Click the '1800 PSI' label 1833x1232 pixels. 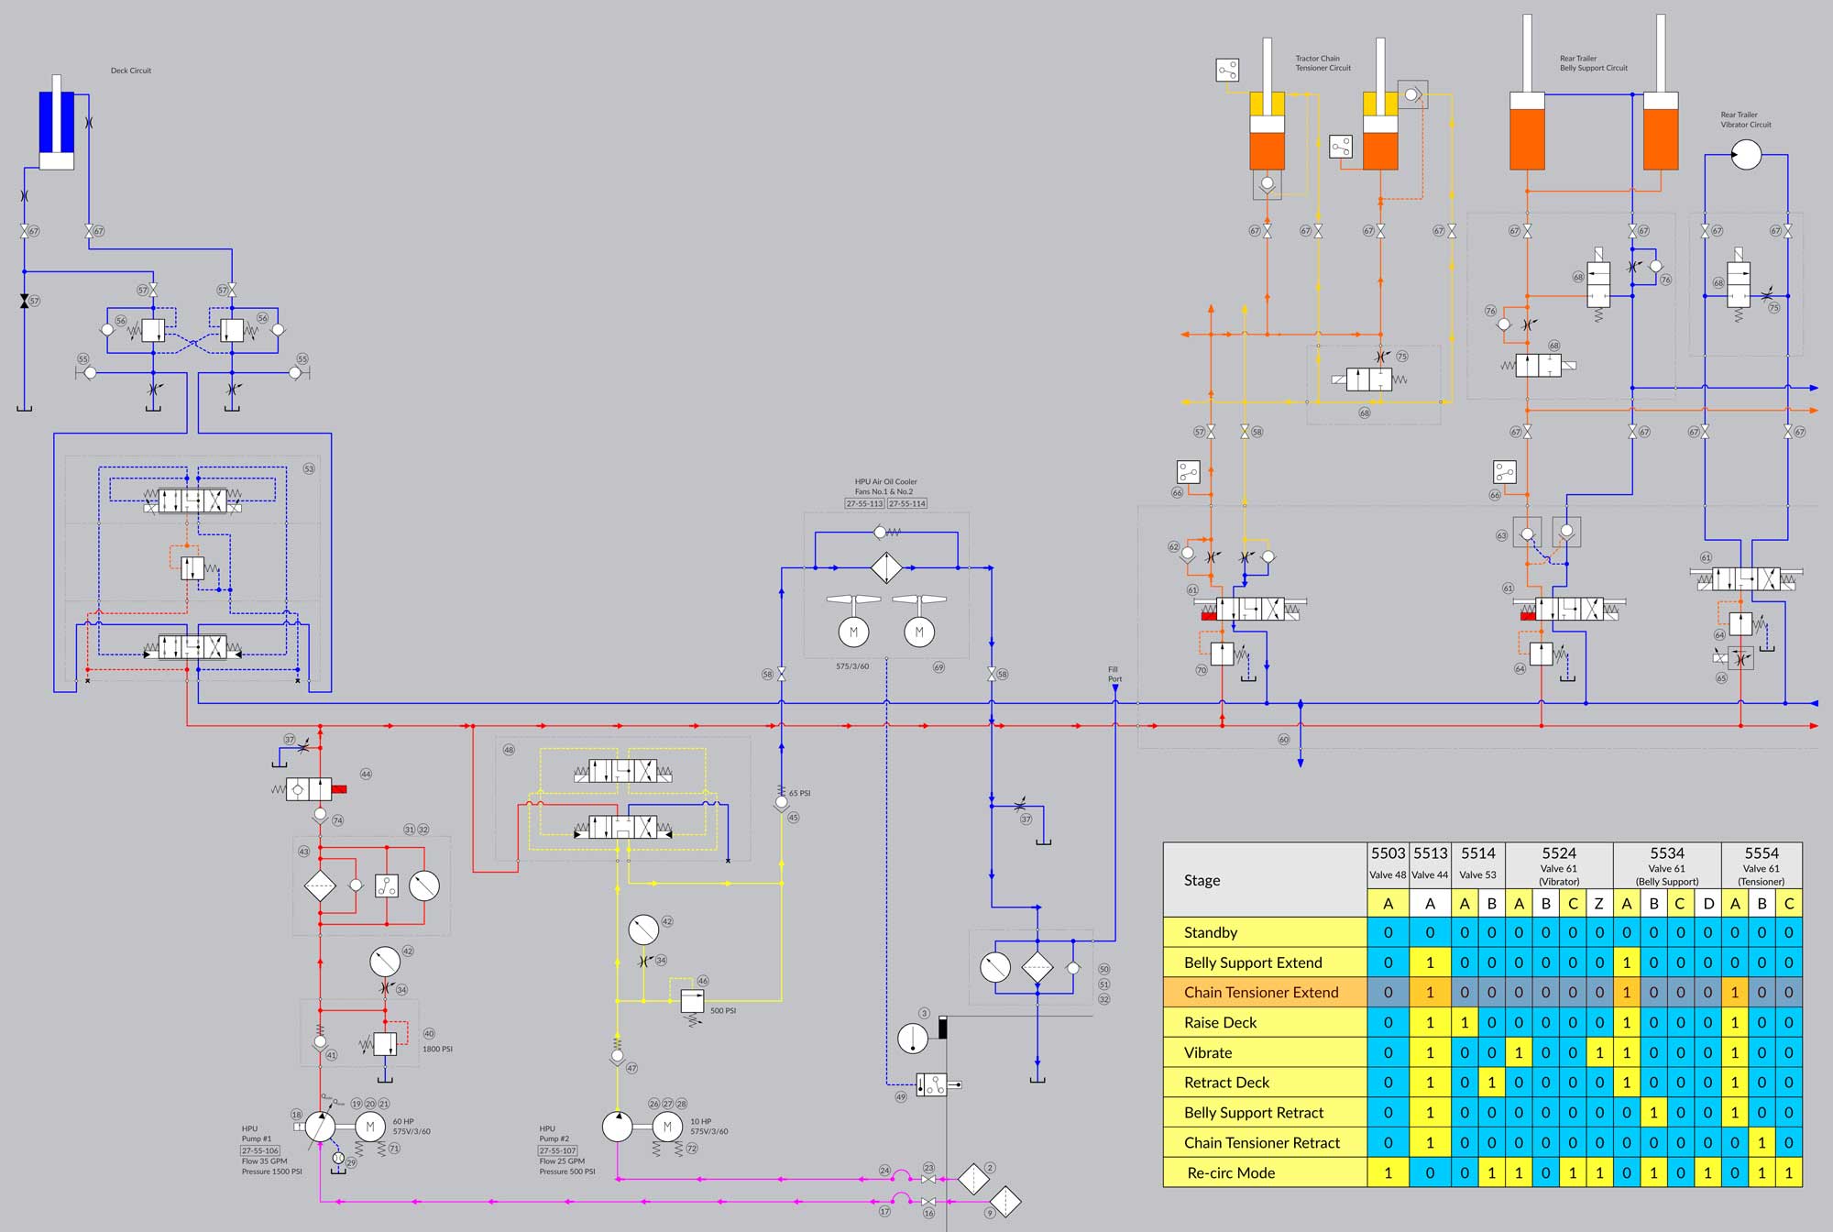437,1049
